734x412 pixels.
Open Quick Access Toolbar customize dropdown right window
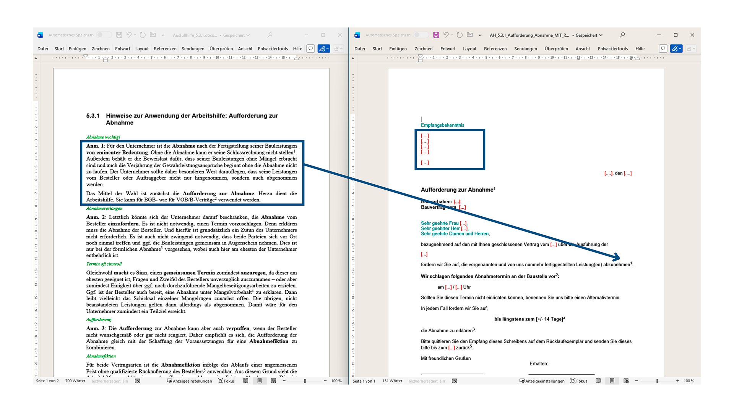tap(480, 35)
